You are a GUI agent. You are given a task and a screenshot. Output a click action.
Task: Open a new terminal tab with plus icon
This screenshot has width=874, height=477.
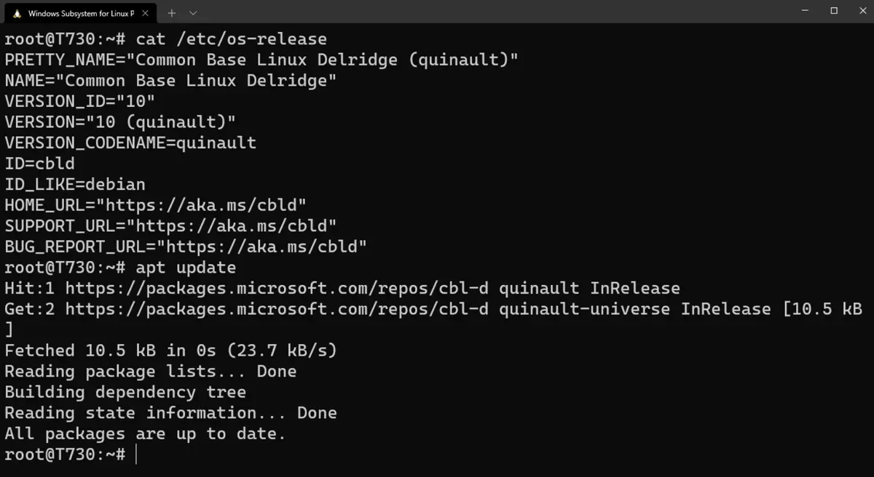pyautogui.click(x=172, y=13)
